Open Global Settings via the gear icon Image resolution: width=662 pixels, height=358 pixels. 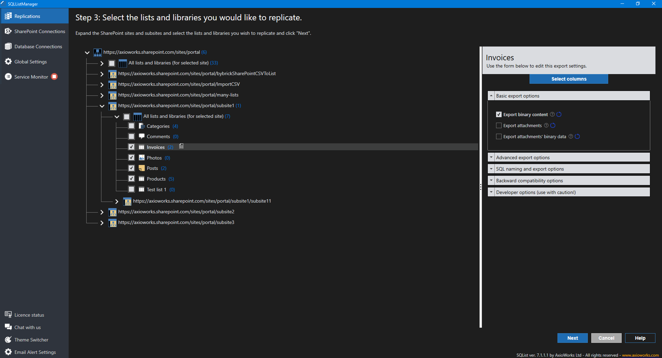click(8, 61)
